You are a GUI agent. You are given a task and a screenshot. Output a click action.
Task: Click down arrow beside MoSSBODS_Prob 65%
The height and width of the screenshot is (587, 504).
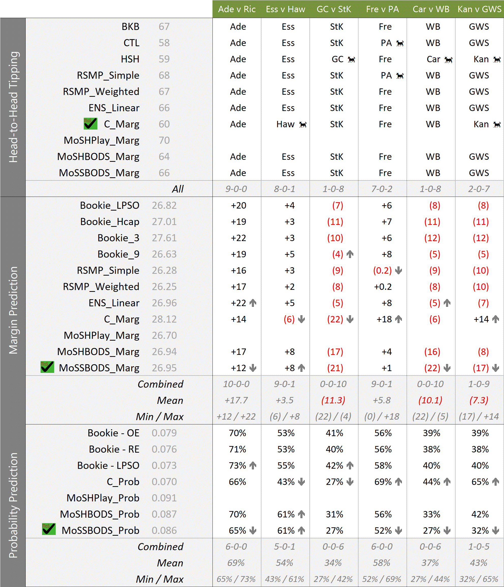pos(253,530)
